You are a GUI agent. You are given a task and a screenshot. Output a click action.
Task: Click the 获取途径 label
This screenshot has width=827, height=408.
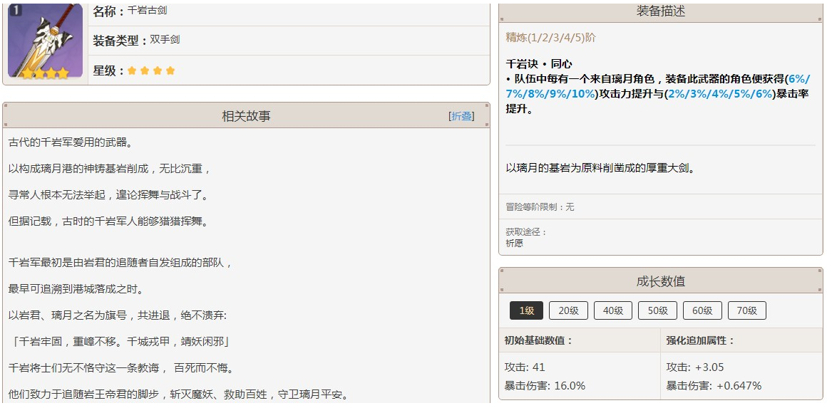coord(526,232)
